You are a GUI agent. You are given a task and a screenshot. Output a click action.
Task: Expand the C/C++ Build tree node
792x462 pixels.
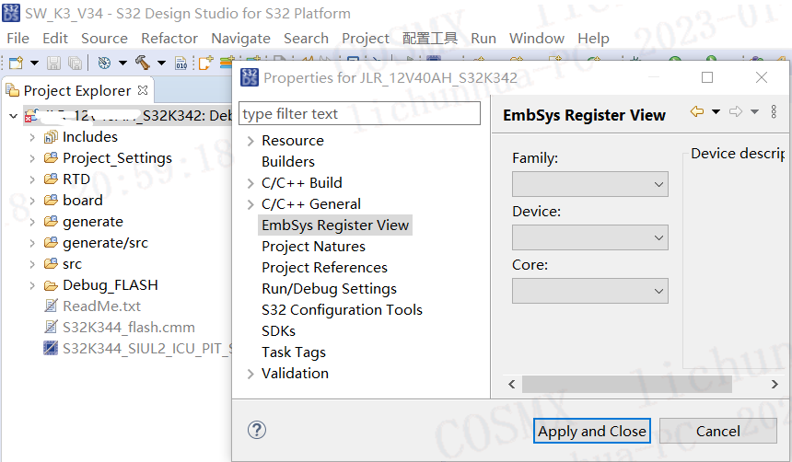[250, 183]
